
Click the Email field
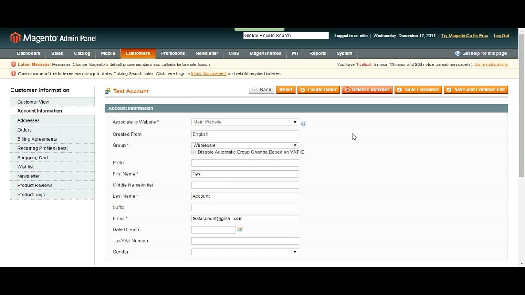click(245, 219)
